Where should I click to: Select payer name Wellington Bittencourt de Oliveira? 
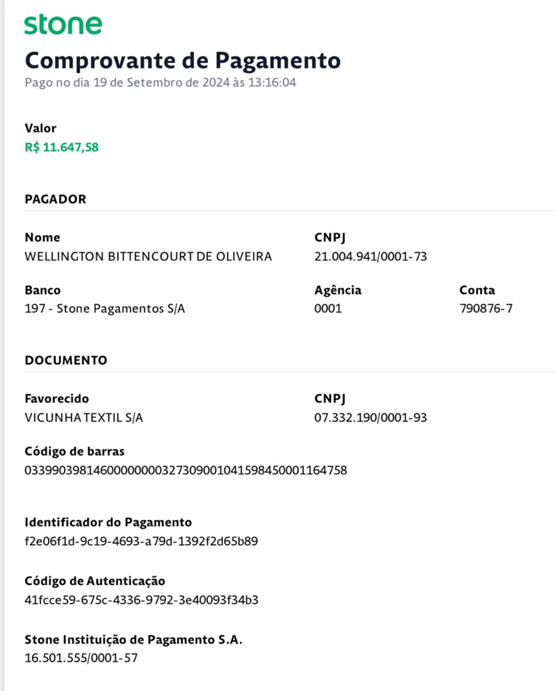coord(148,256)
